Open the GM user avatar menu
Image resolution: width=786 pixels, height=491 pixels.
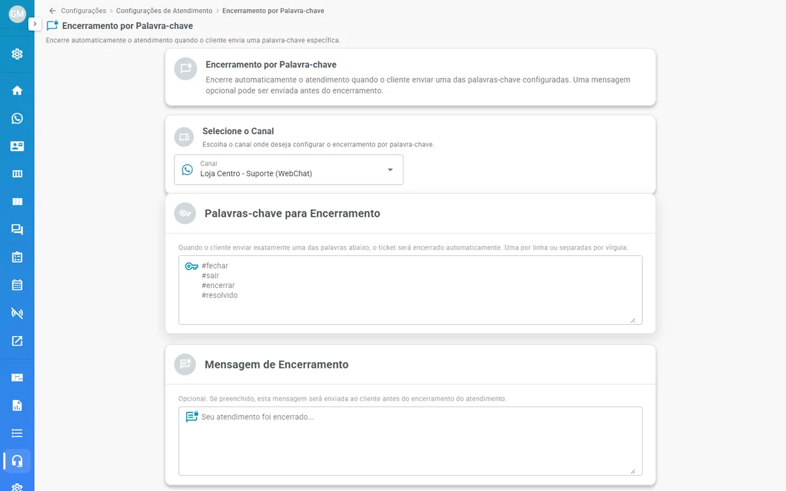click(x=17, y=14)
